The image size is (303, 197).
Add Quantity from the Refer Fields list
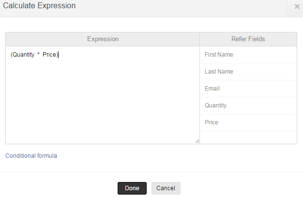215,106
